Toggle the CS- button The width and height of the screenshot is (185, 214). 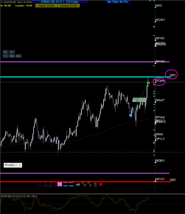pyautogui.click(x=18, y=56)
